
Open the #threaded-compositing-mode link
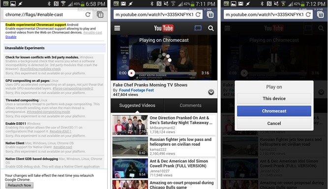48,112
